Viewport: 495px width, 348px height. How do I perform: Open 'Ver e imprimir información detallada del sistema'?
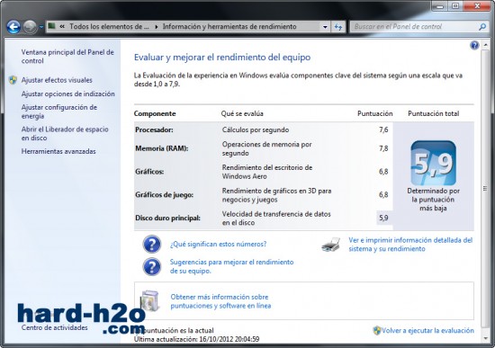click(x=410, y=245)
